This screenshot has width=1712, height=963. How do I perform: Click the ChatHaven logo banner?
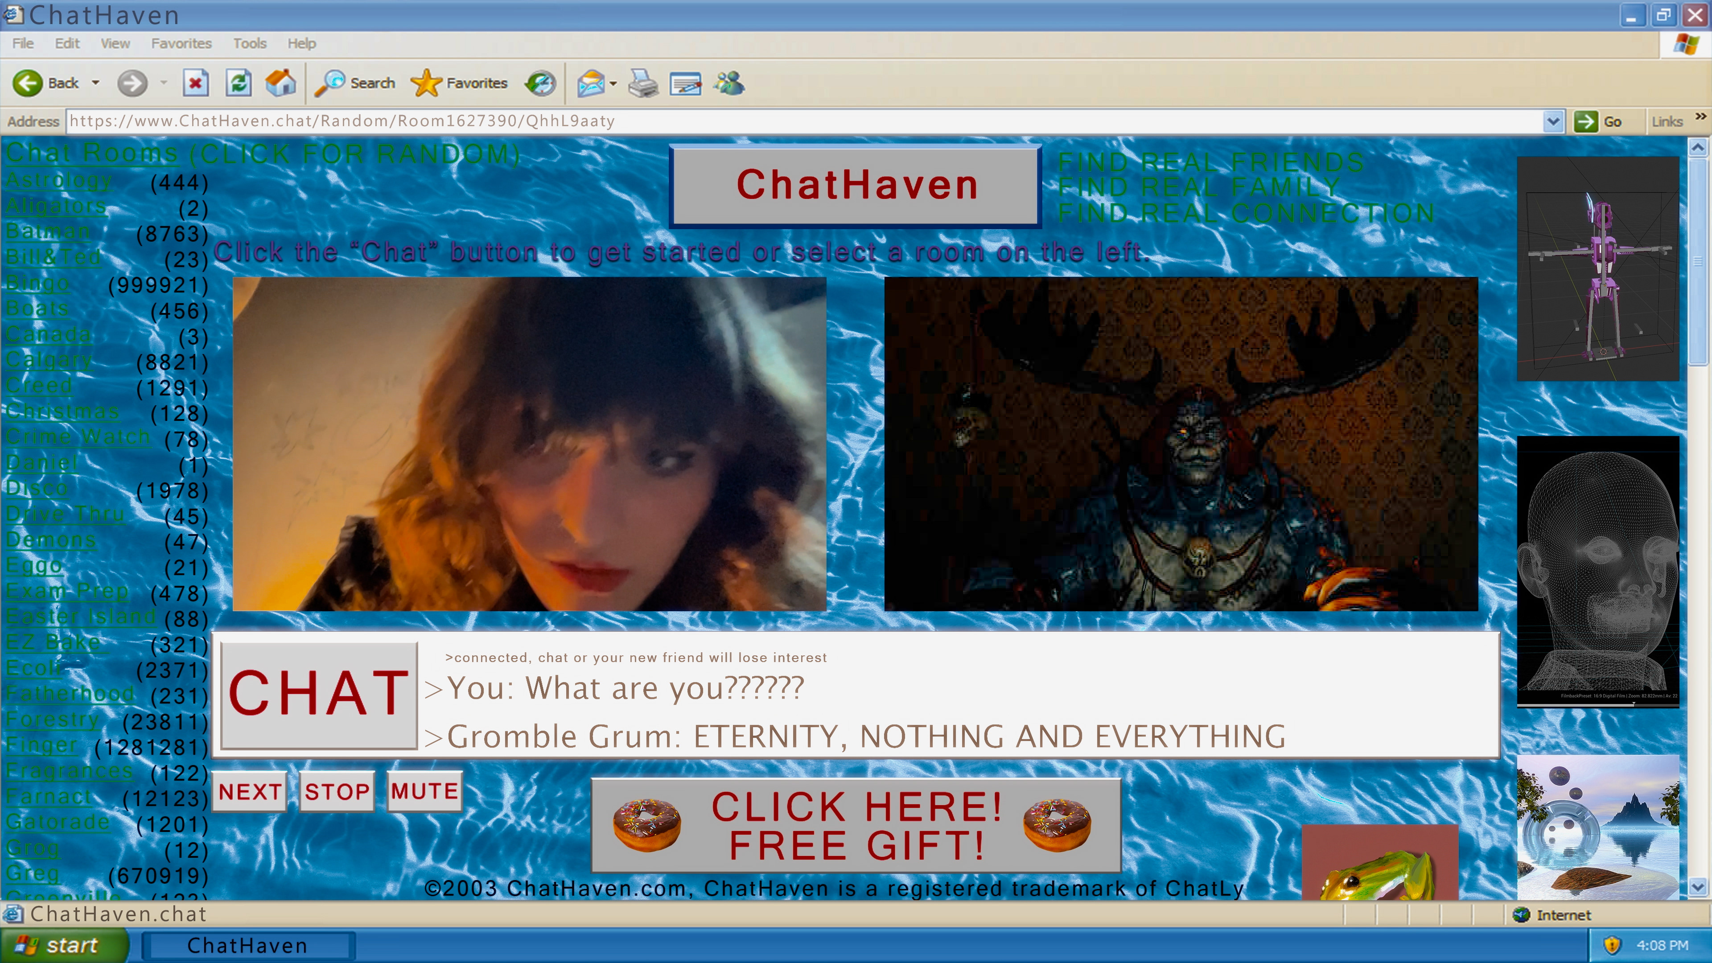[x=856, y=185]
